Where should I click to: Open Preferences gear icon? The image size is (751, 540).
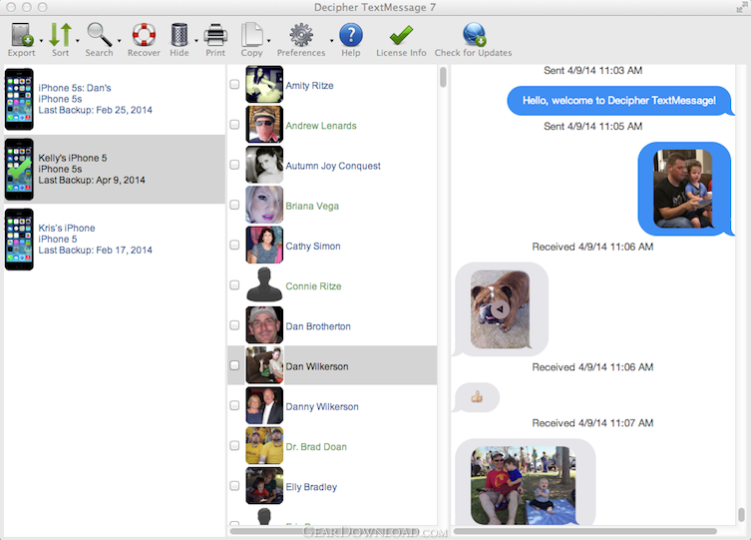click(301, 35)
